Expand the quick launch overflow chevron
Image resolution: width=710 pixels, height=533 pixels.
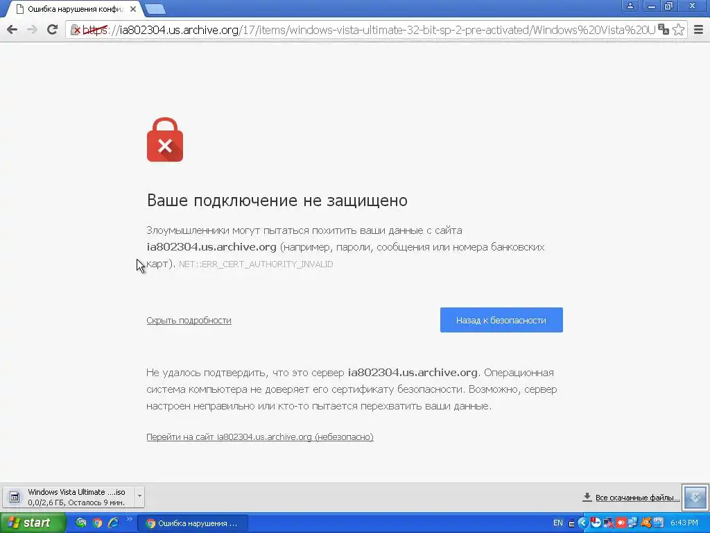129,519
